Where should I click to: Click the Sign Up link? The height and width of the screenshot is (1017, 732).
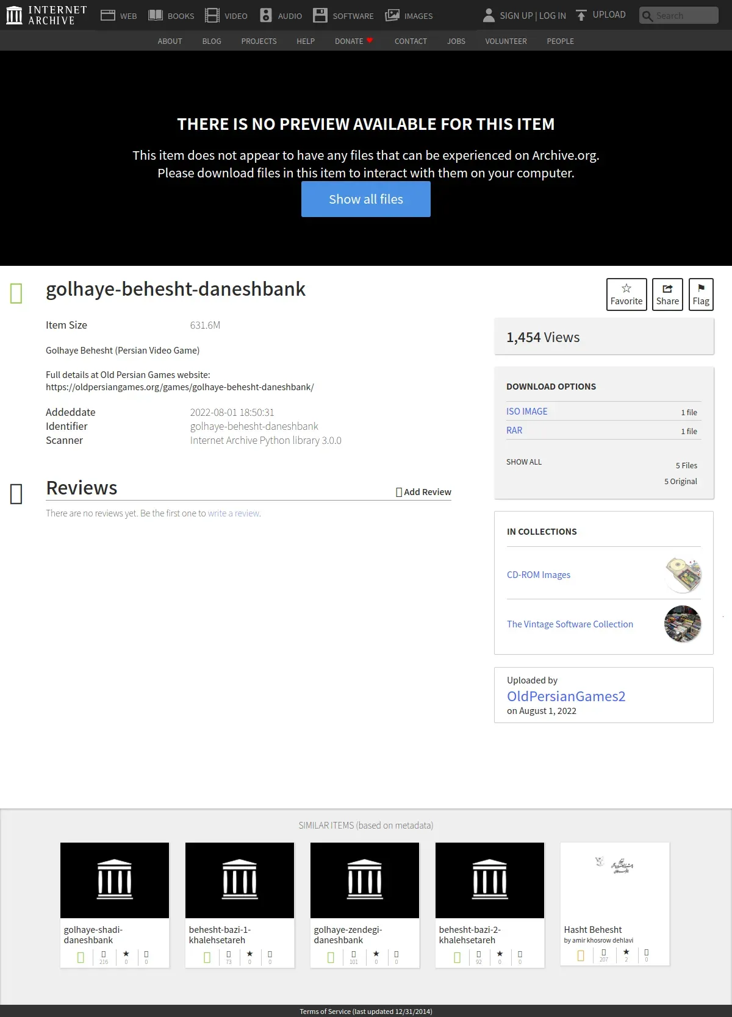(516, 16)
